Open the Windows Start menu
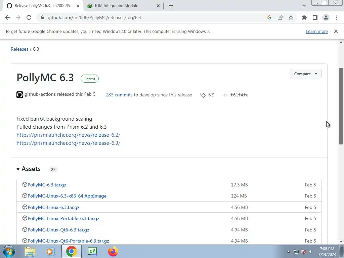This screenshot has height=258, width=344. click(9, 251)
